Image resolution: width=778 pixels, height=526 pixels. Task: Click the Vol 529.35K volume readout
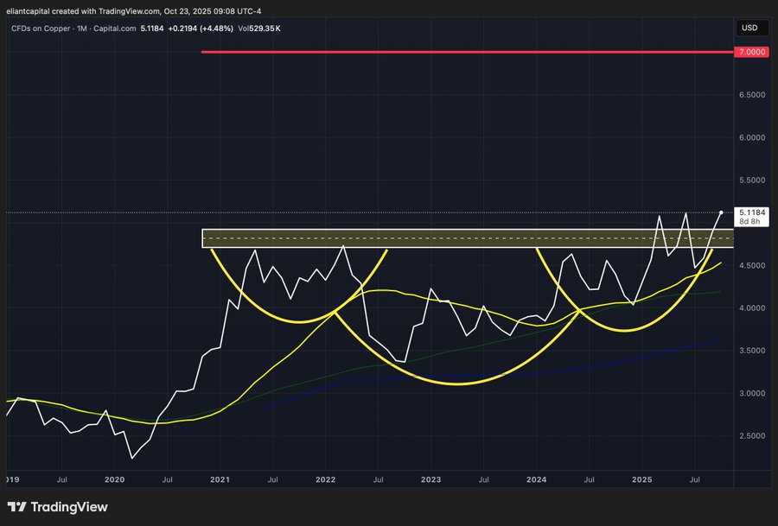click(x=261, y=29)
